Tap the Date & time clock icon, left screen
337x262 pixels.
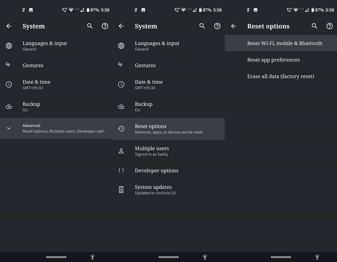coord(9,85)
